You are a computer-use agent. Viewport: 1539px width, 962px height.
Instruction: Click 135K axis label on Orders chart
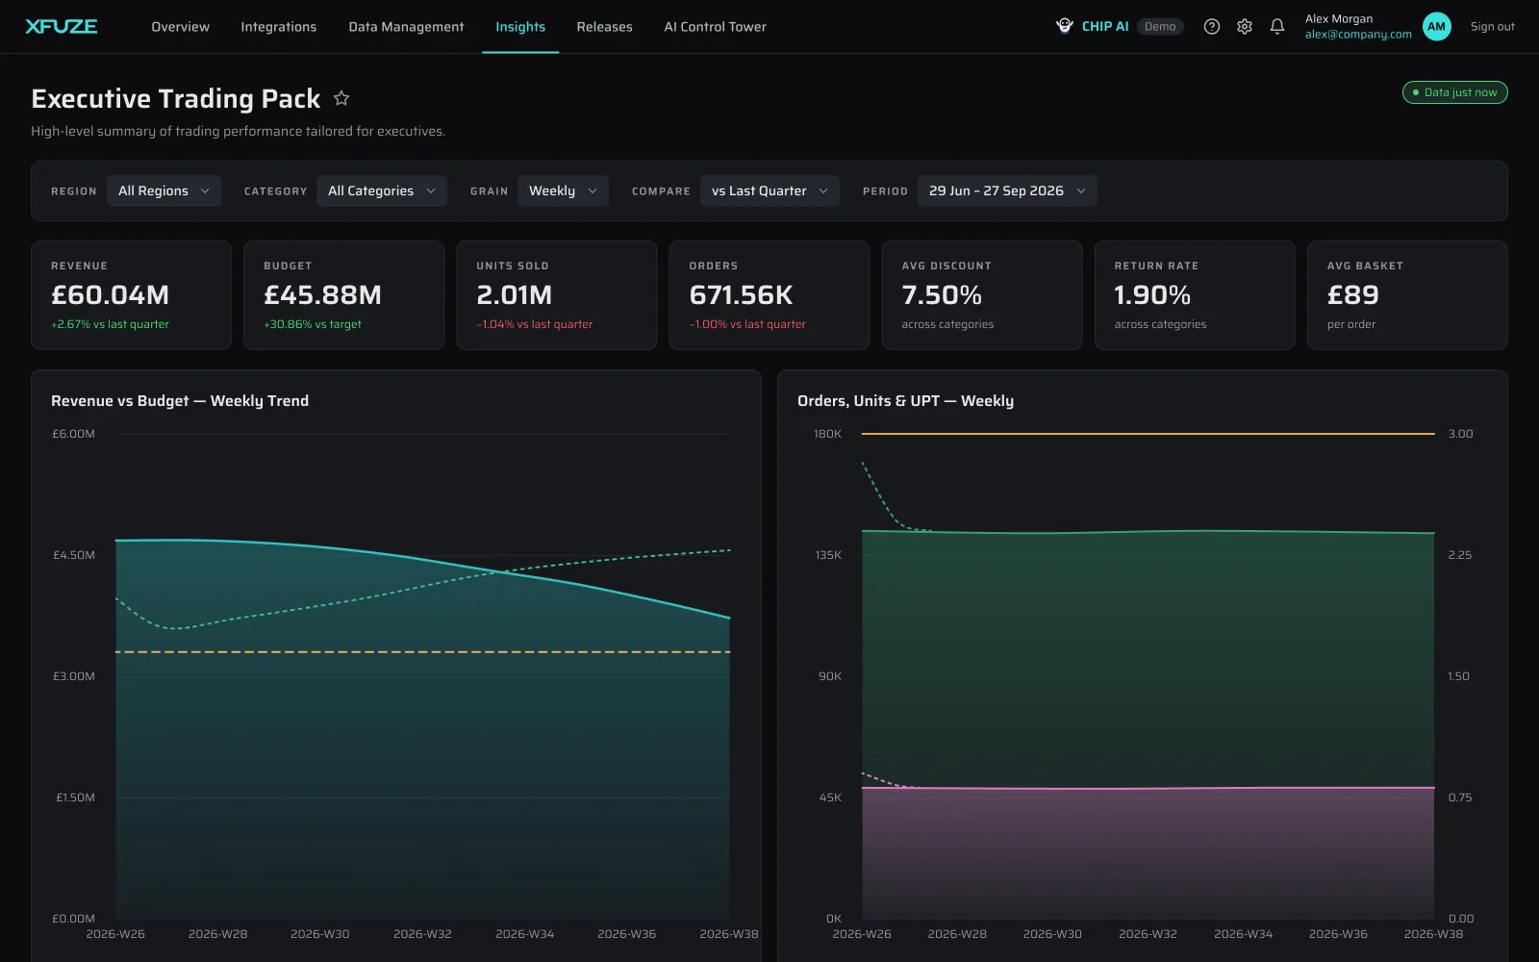pos(828,555)
